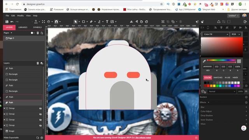Delete the selected layer with the Layers trash icon
This screenshot has width=249, height=140.
[x=38, y=63]
